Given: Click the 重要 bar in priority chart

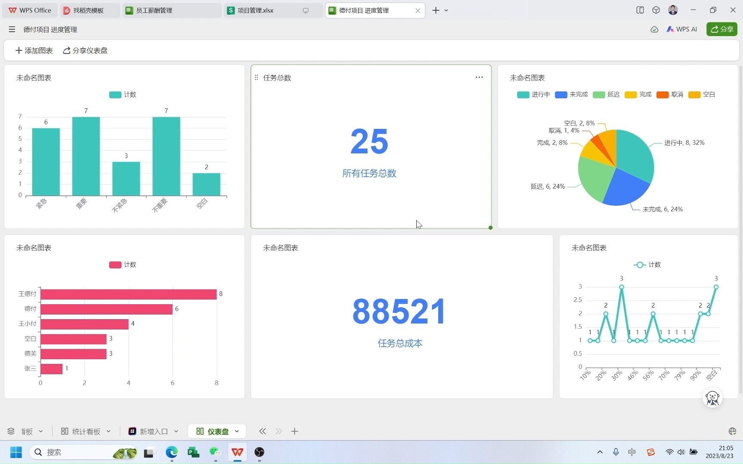Looking at the screenshot, I should [86, 156].
